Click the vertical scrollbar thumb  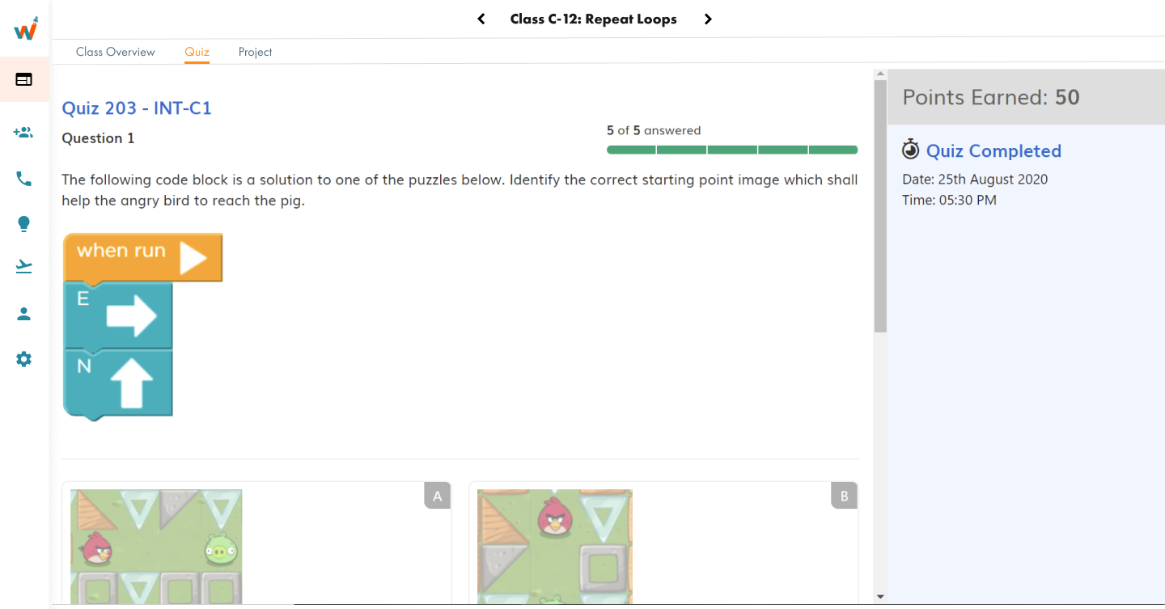[880, 206]
